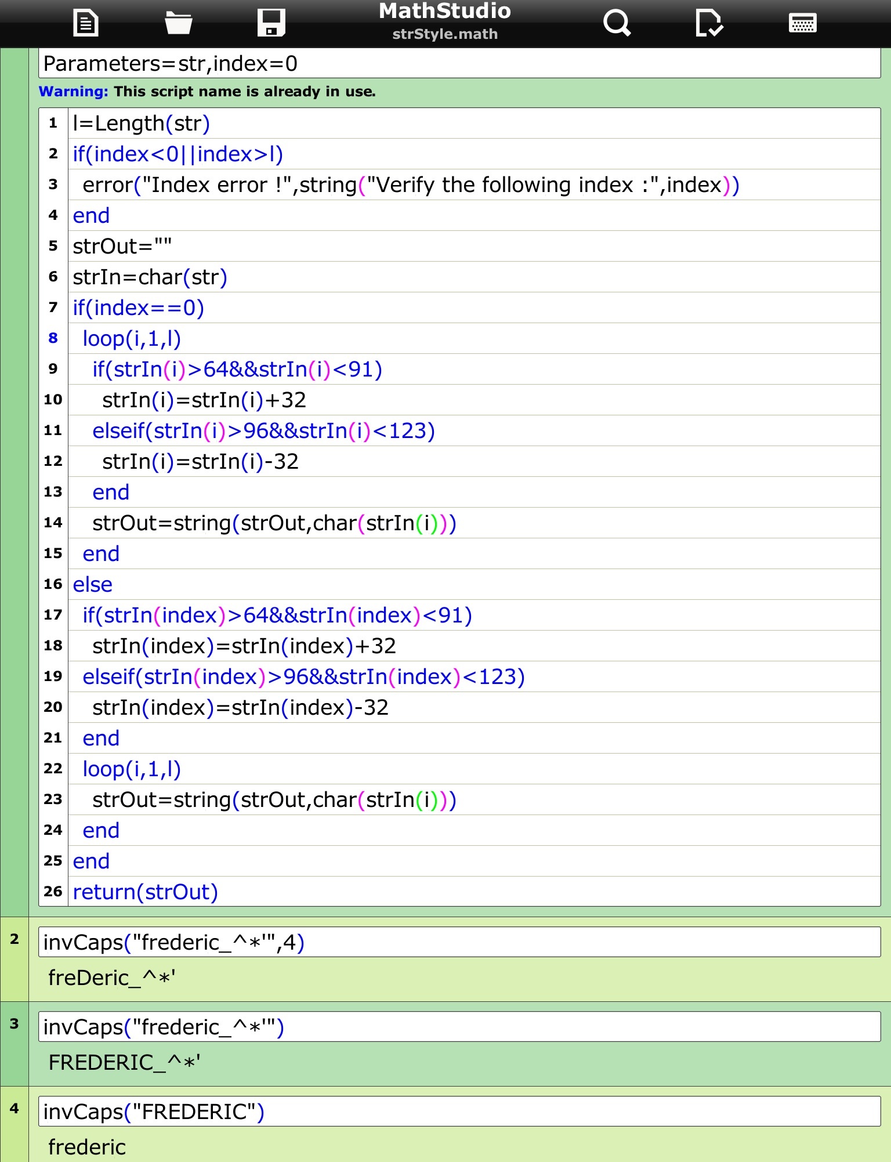
Task: Open search with magnifying glass icon
Action: point(617,23)
